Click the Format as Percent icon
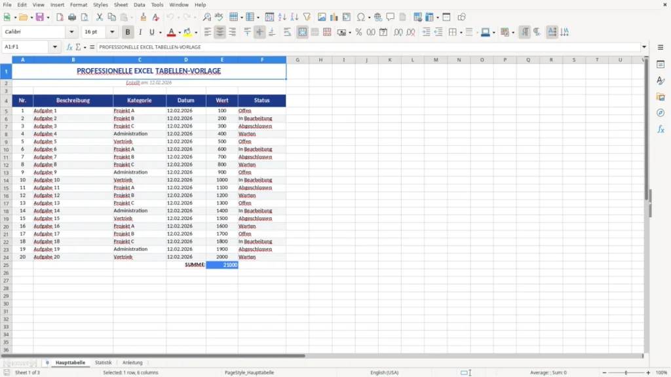The image size is (671, 377). [x=358, y=32]
